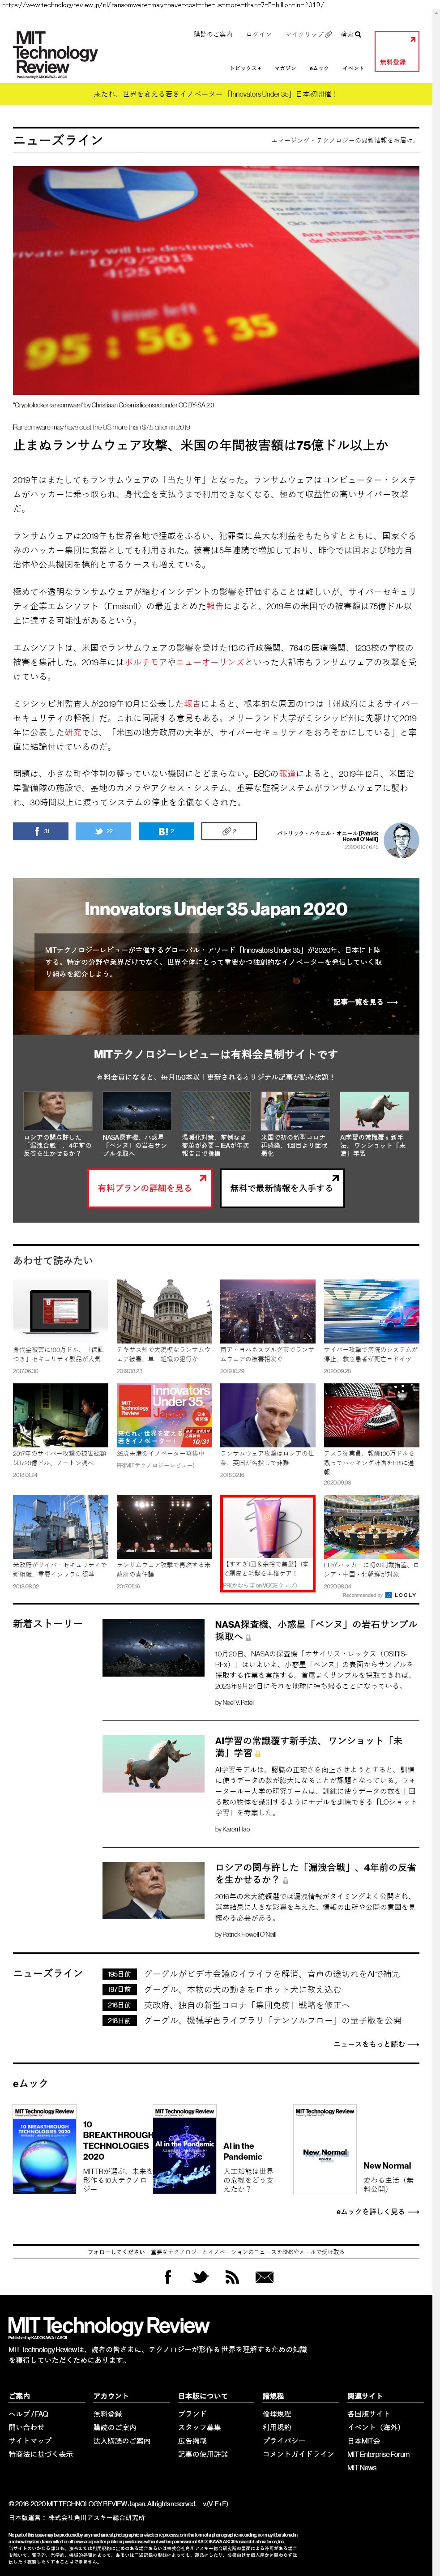Open the ロシアの関与許した story headline
This screenshot has width=440, height=2576.
(316, 1873)
